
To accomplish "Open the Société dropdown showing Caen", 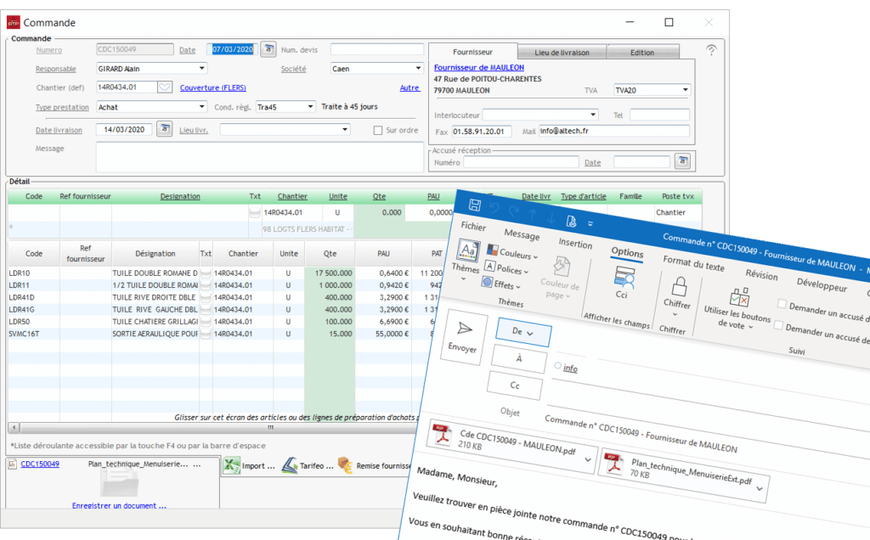I will [418, 68].
